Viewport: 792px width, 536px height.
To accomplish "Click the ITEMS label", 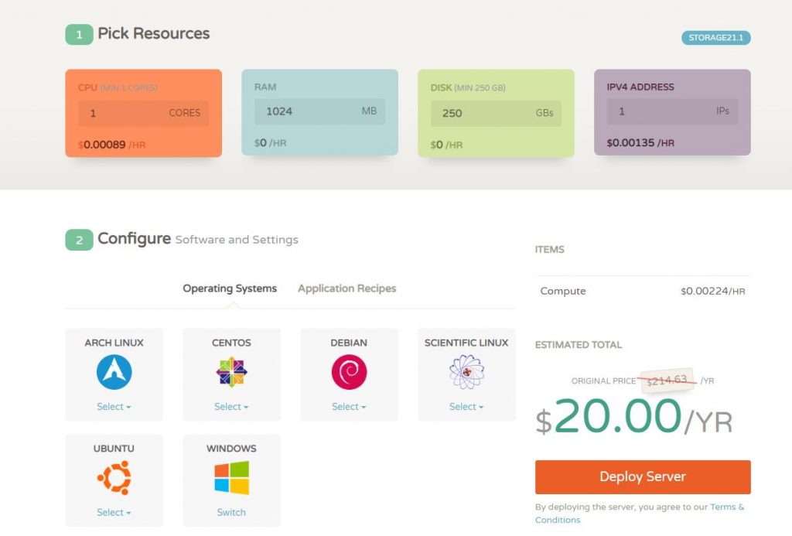I will (x=550, y=250).
